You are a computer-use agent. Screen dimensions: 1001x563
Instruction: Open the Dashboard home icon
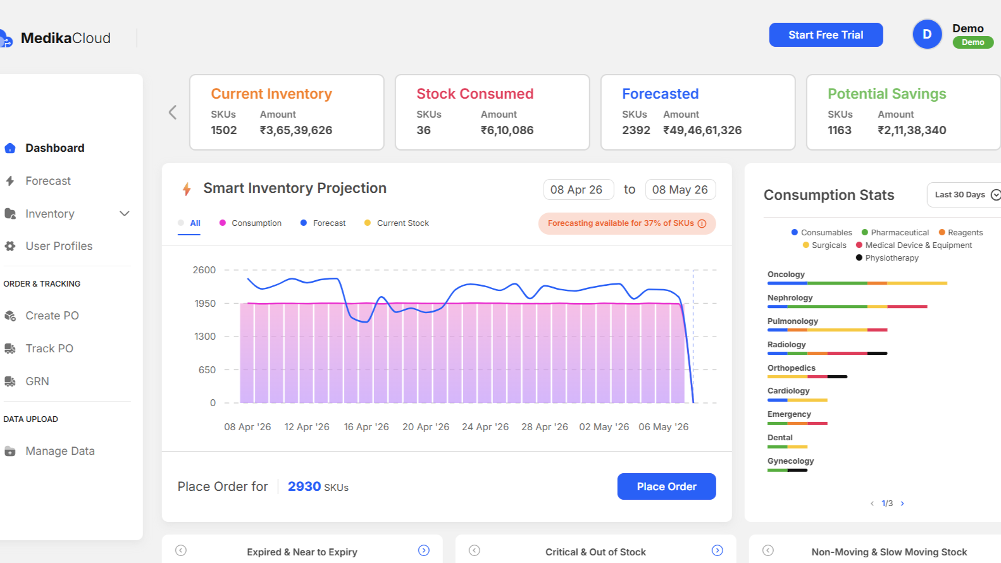[x=9, y=148]
